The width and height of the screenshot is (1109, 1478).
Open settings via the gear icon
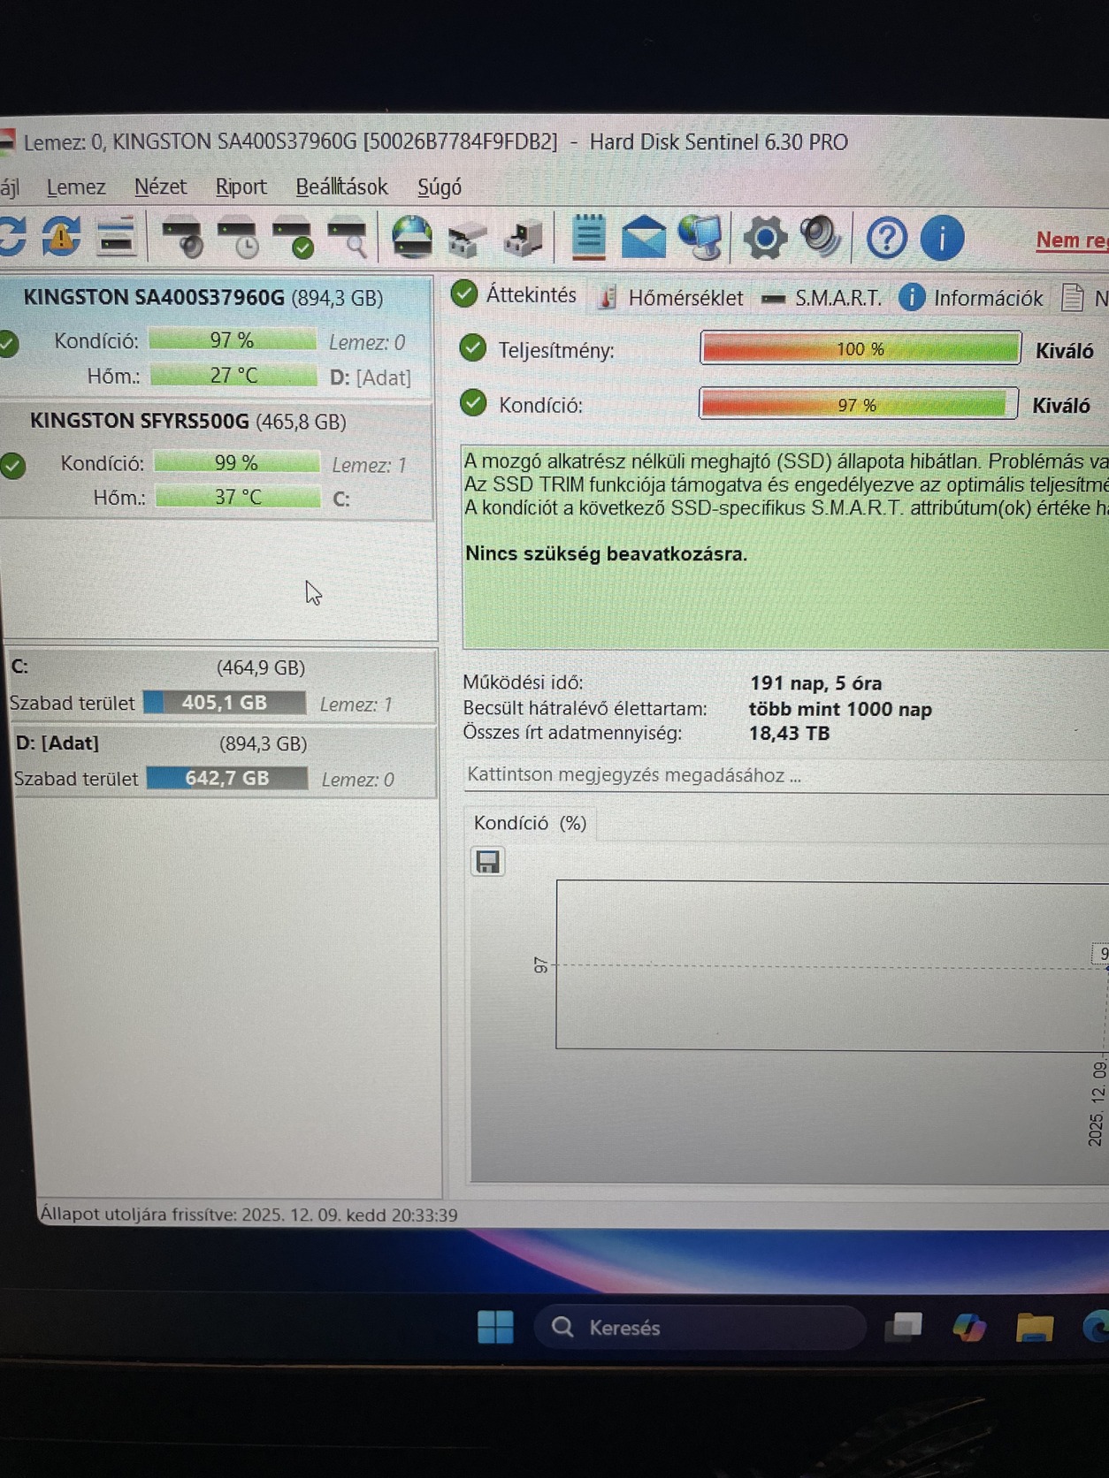pos(765,238)
